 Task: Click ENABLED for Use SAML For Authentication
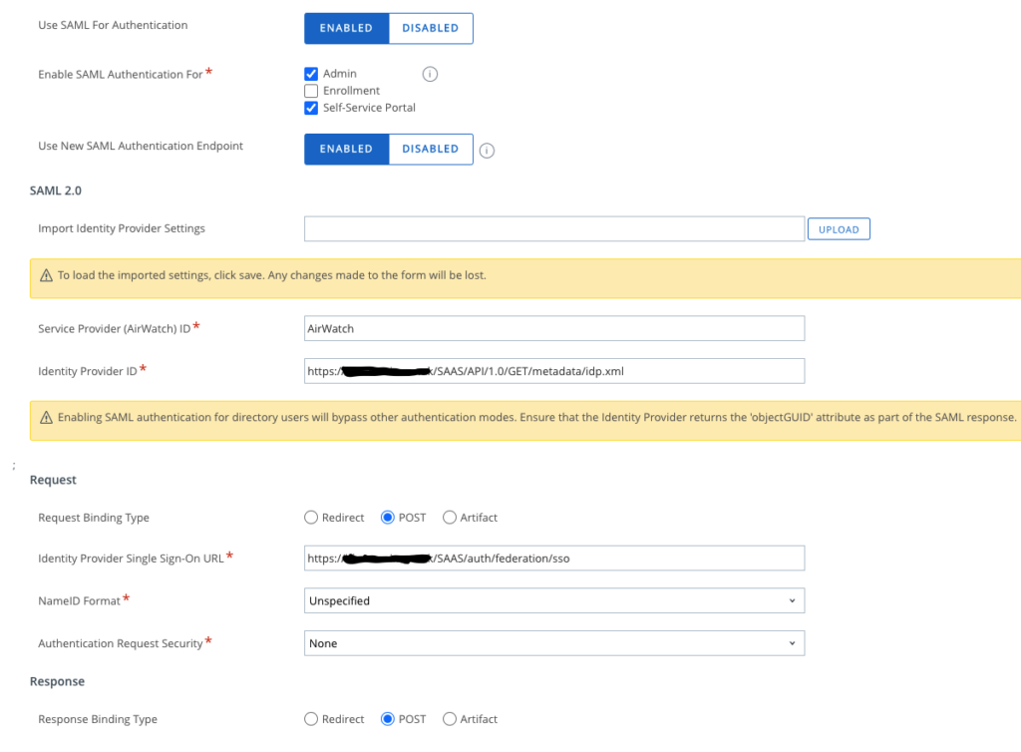[346, 28]
